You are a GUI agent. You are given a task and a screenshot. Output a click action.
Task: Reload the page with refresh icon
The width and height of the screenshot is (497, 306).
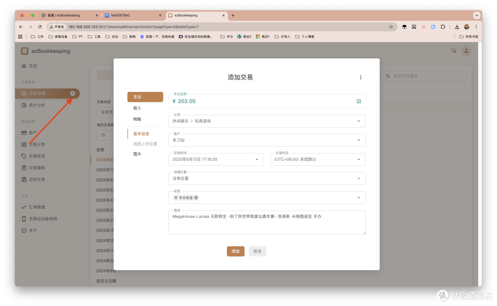click(x=40, y=27)
